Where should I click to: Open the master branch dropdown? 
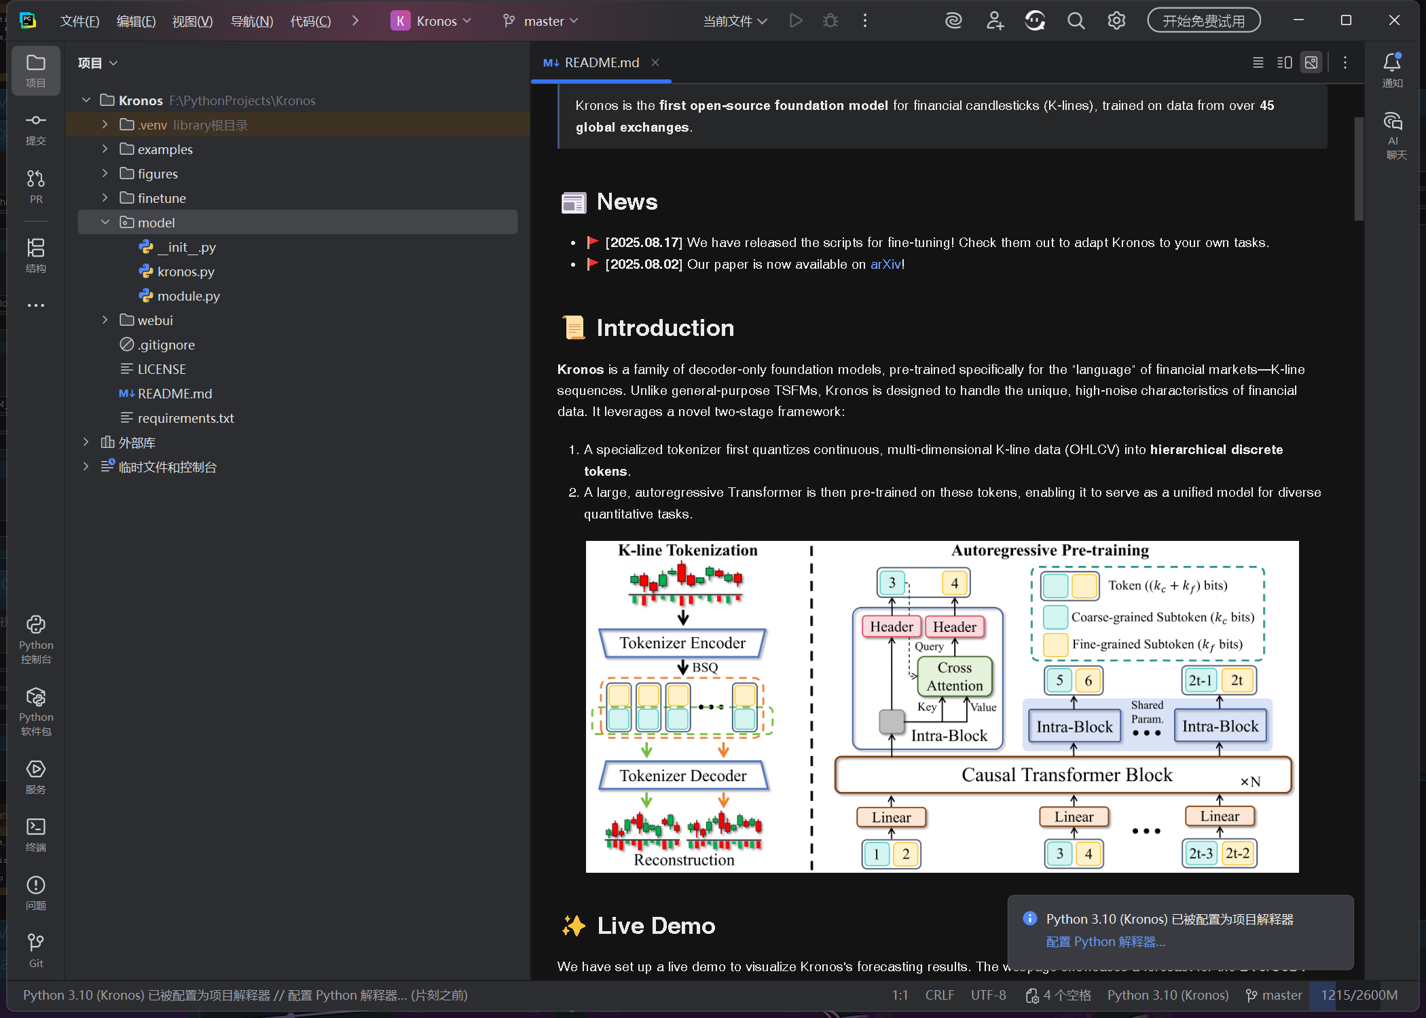tap(541, 21)
